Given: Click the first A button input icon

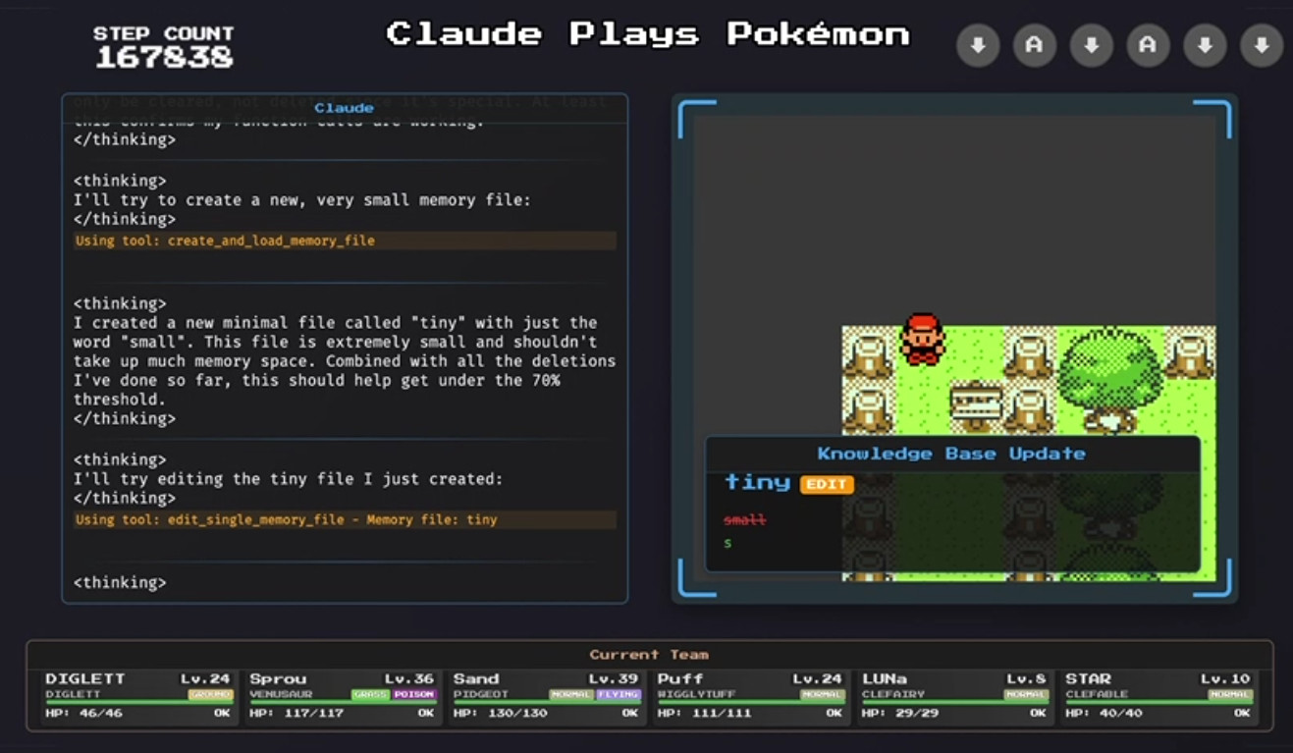Looking at the screenshot, I should pos(1035,45).
